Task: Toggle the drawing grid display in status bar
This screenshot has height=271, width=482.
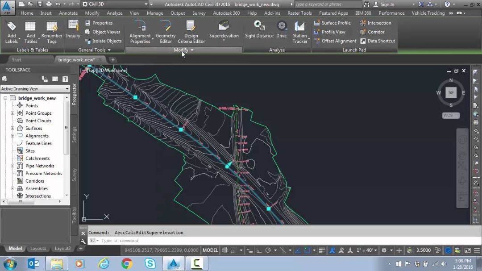Action: [x=225, y=250]
